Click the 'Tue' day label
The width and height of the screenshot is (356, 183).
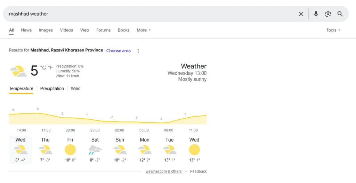click(169, 140)
